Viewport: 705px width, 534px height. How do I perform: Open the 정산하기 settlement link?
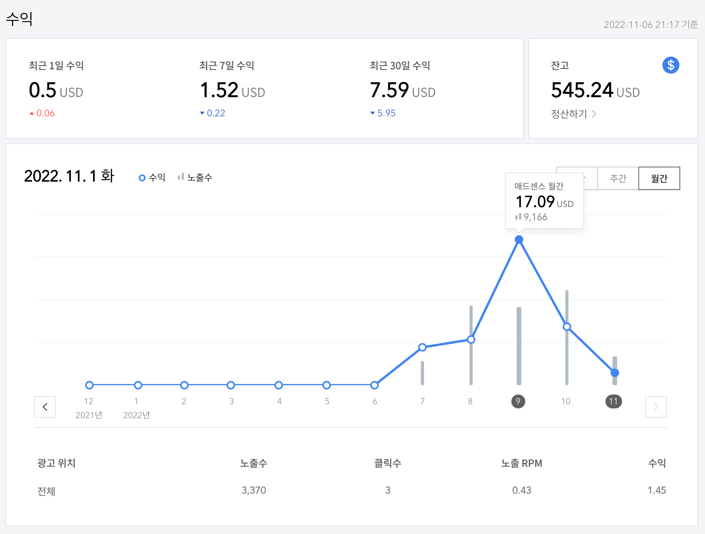(x=573, y=114)
